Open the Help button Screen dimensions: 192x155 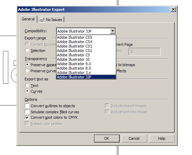tap(162, 138)
